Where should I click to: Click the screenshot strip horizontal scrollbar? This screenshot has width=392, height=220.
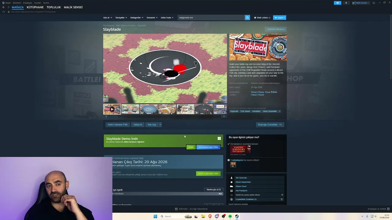[x=165, y=116]
